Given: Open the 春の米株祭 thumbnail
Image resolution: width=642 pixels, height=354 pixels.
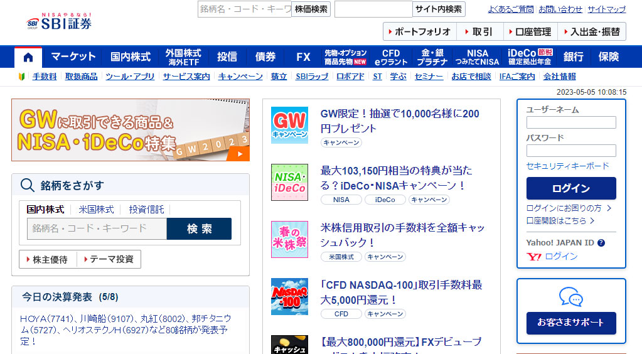Looking at the screenshot, I should [x=289, y=239].
